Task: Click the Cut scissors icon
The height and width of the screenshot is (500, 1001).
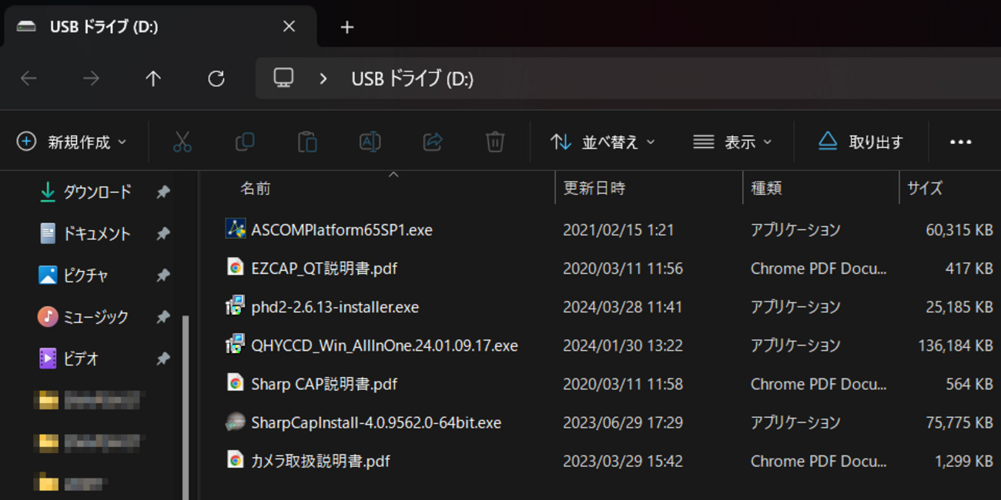Action: 182,142
